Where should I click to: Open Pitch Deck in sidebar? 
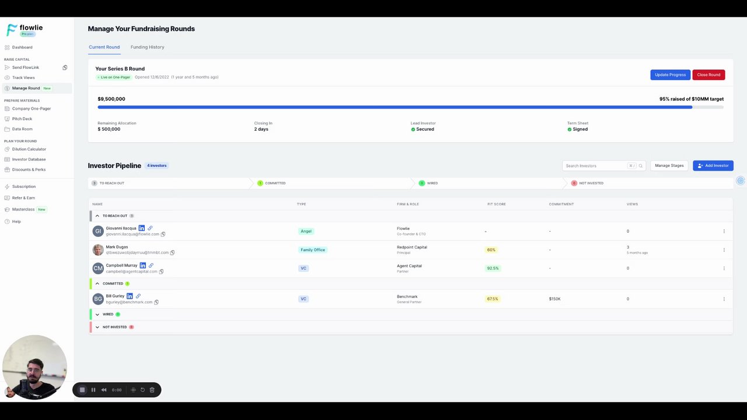pyautogui.click(x=22, y=119)
